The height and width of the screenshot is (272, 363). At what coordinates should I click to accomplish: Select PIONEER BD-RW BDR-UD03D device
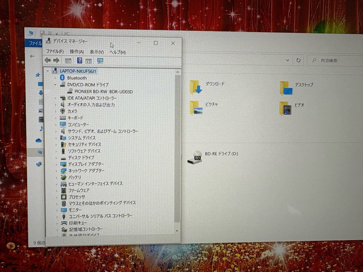point(104,92)
